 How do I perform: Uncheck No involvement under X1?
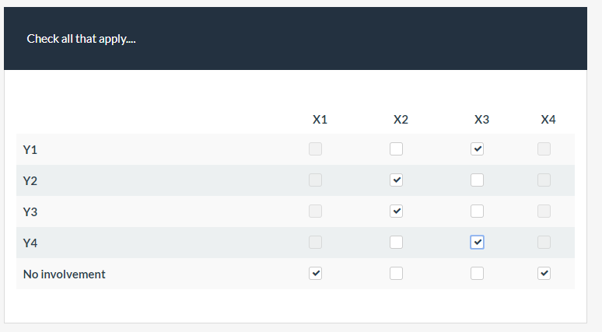click(315, 274)
